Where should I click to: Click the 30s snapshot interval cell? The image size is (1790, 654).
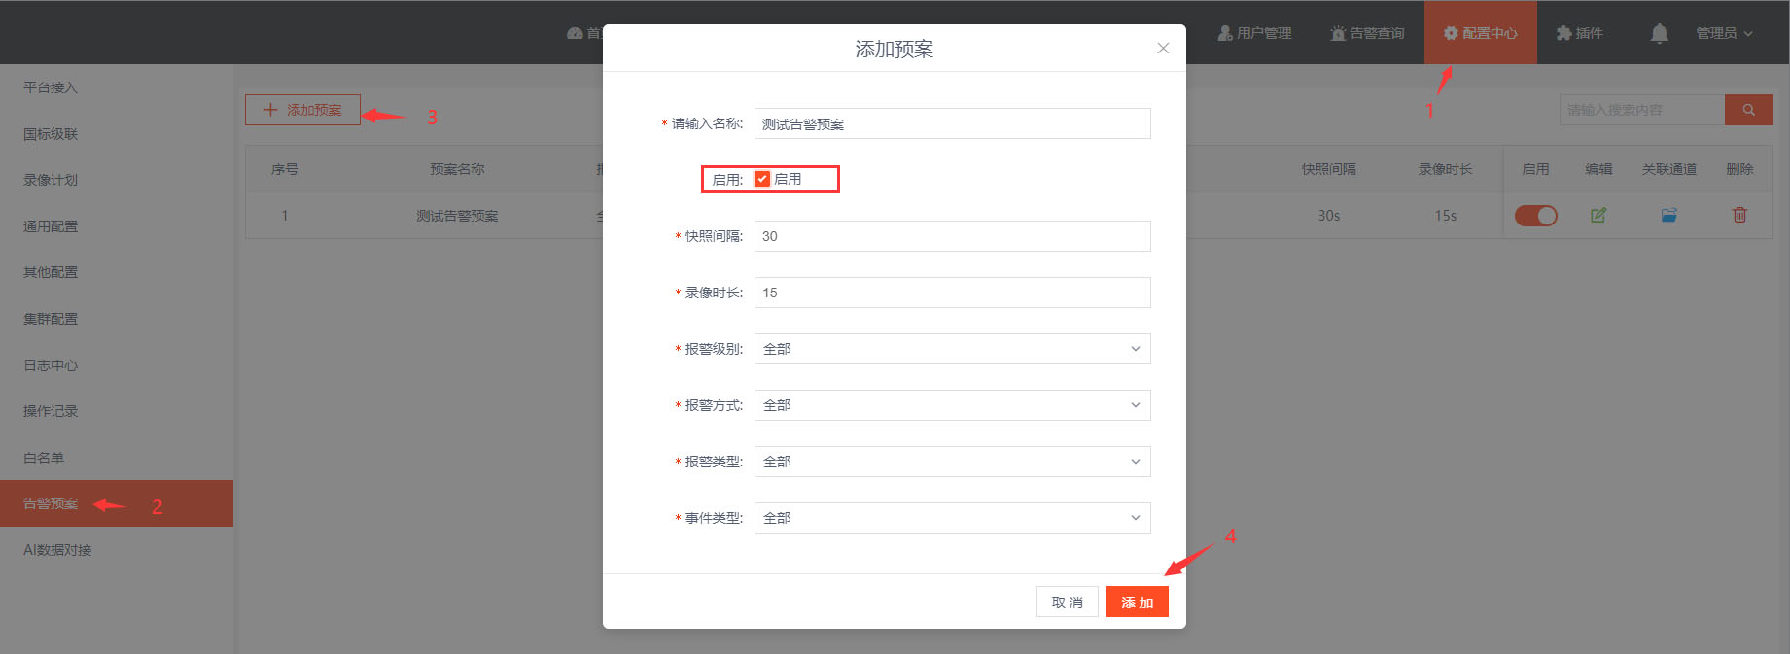1329,216
